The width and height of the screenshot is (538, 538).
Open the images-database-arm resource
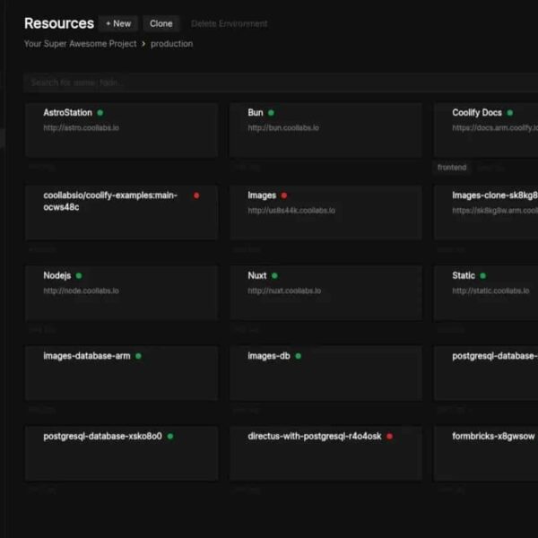point(87,356)
